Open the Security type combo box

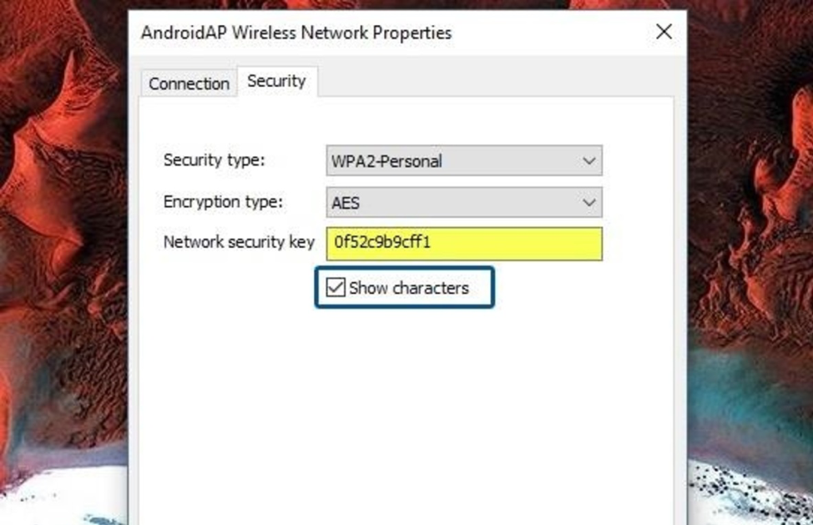[464, 160]
